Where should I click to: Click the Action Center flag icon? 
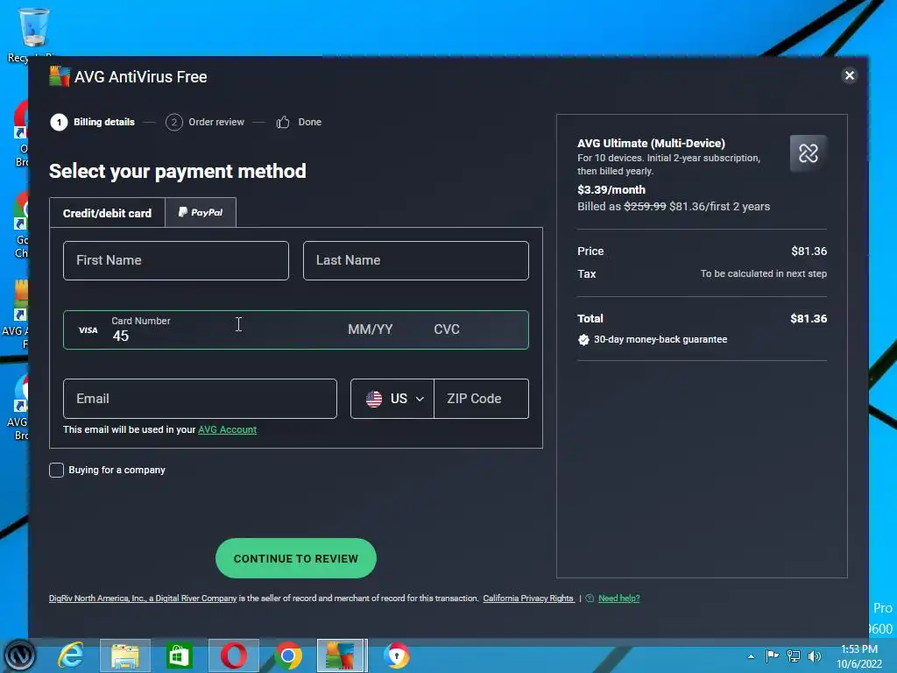tap(772, 655)
